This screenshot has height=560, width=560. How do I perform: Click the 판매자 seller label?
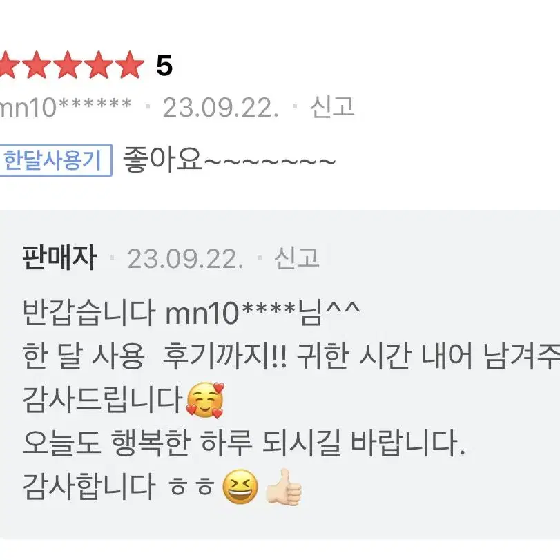point(59,257)
